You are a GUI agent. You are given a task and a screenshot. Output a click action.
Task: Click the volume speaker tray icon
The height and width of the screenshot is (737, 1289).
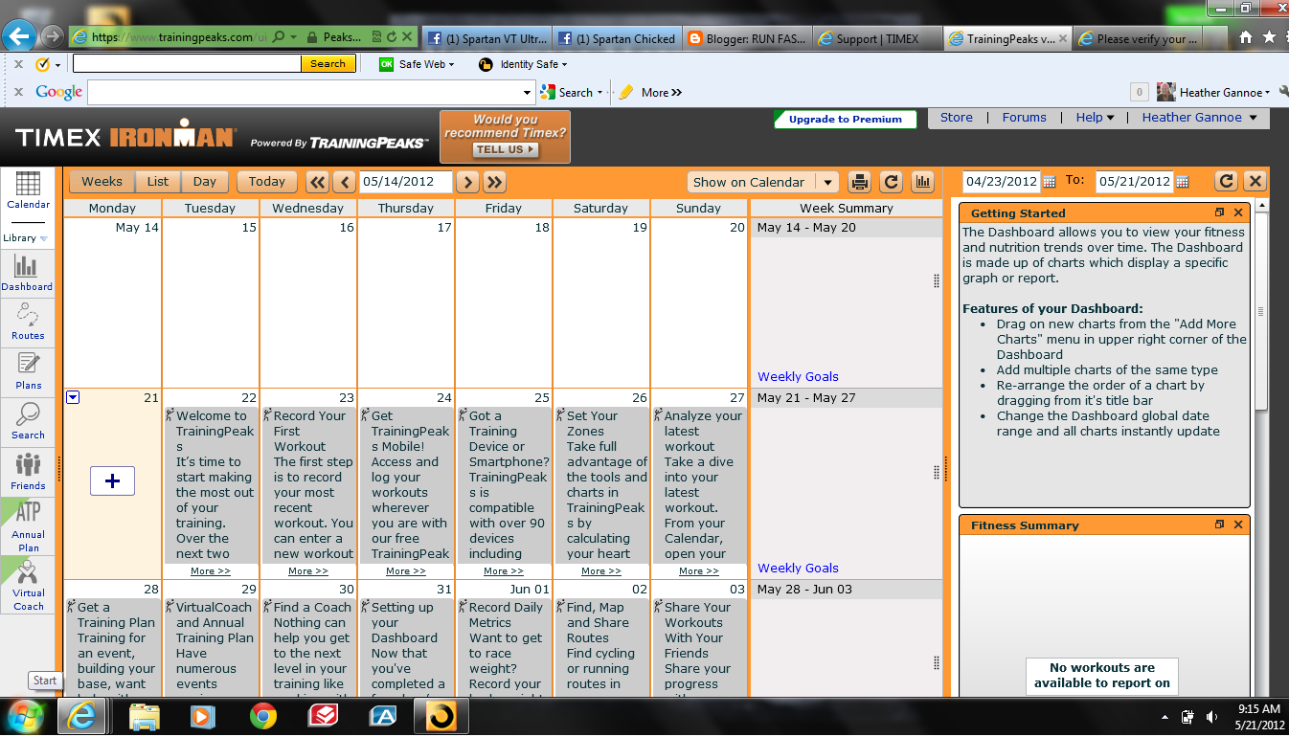[1212, 716]
